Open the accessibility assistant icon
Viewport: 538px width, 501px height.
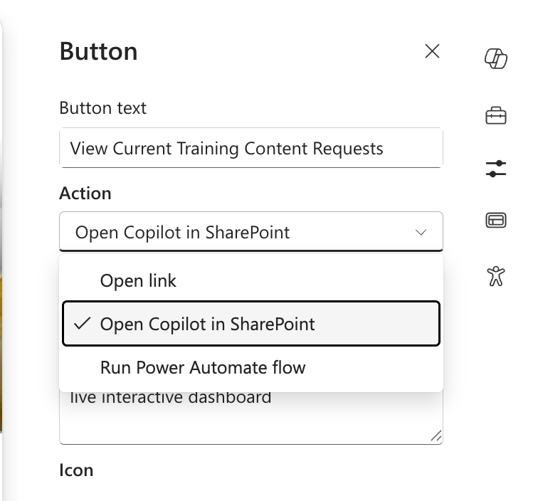point(496,276)
